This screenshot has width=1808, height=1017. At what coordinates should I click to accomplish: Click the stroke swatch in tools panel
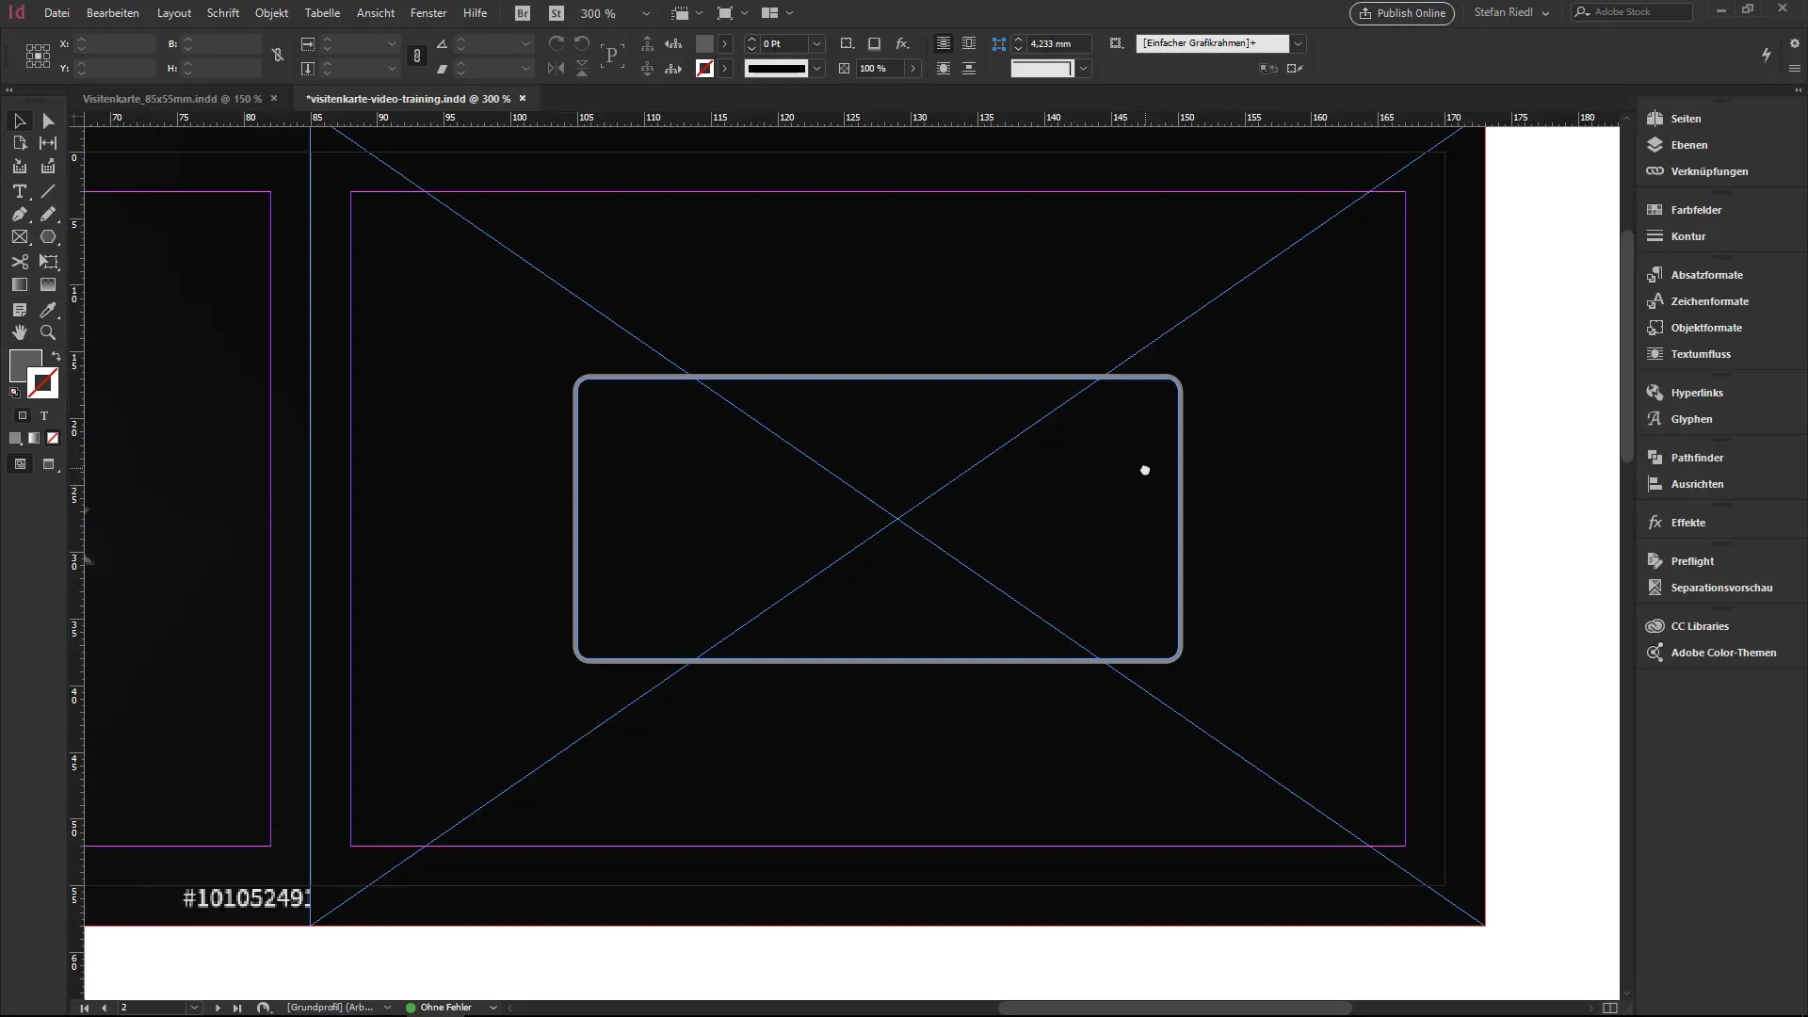point(43,383)
